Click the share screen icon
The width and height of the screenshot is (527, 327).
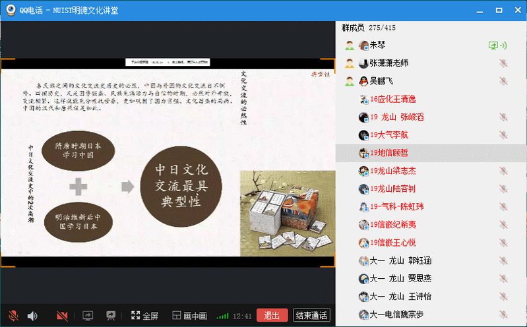pos(88,316)
